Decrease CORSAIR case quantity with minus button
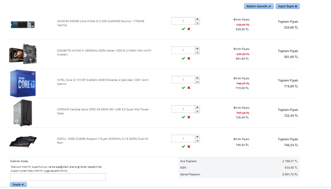This screenshot has width=331, height=189. [197, 111]
